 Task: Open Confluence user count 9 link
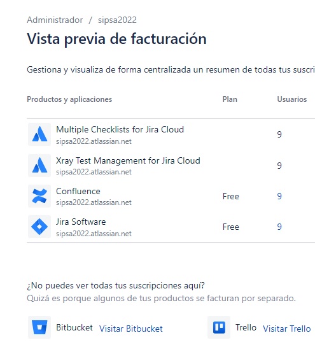[279, 196]
